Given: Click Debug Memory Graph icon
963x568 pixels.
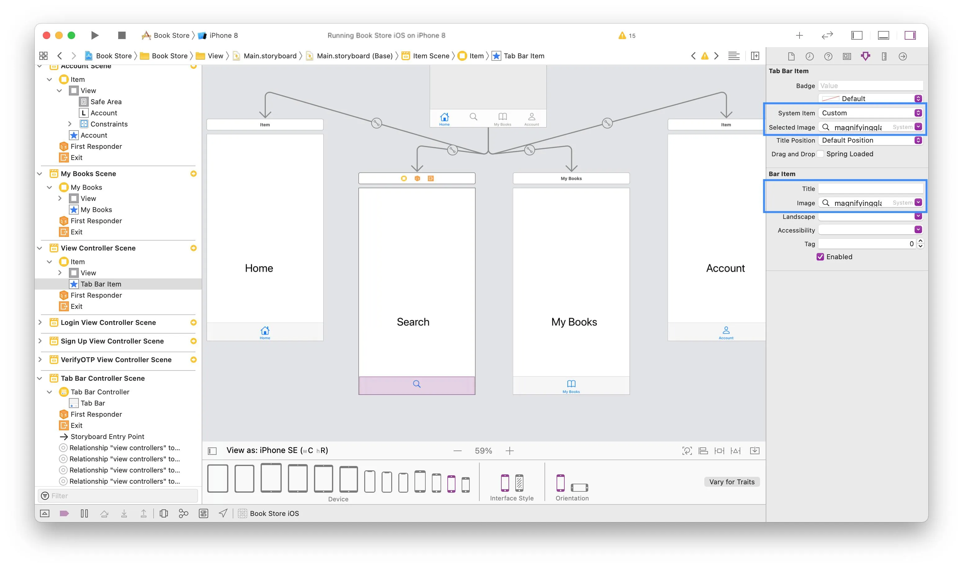Looking at the screenshot, I should (183, 514).
